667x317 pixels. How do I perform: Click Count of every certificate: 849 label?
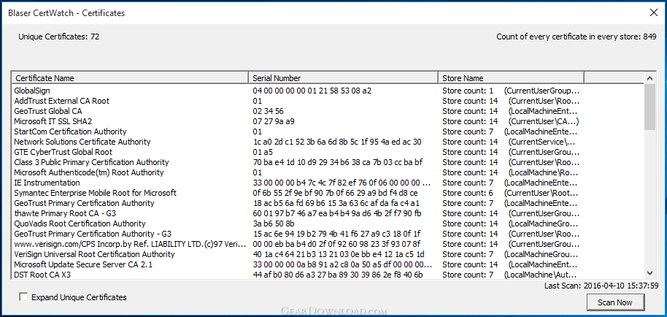(x=577, y=37)
